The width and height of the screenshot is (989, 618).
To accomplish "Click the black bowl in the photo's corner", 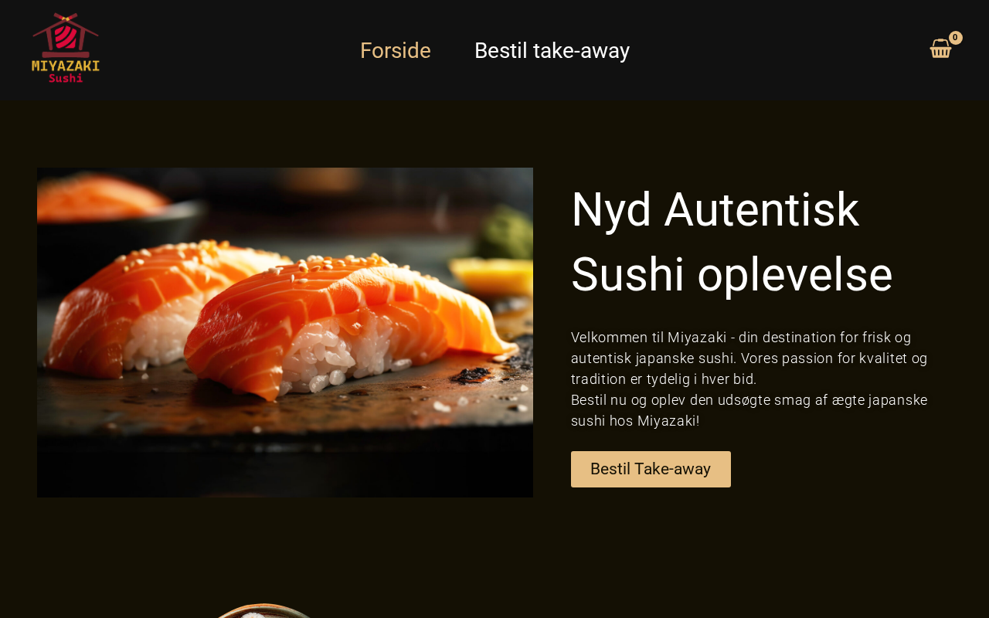I will click(x=116, y=209).
